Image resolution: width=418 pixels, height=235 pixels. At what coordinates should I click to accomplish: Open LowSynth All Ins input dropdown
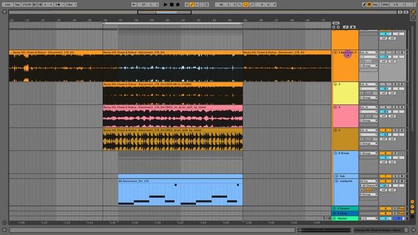368,181
